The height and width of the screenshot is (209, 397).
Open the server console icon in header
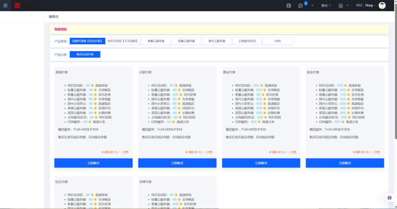coord(288,5)
